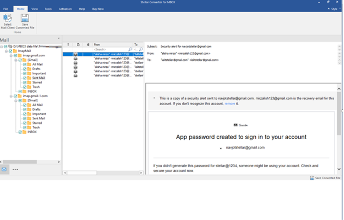The height and width of the screenshot is (220, 344).
Task: Open the Activation tab
Action: 65,9
